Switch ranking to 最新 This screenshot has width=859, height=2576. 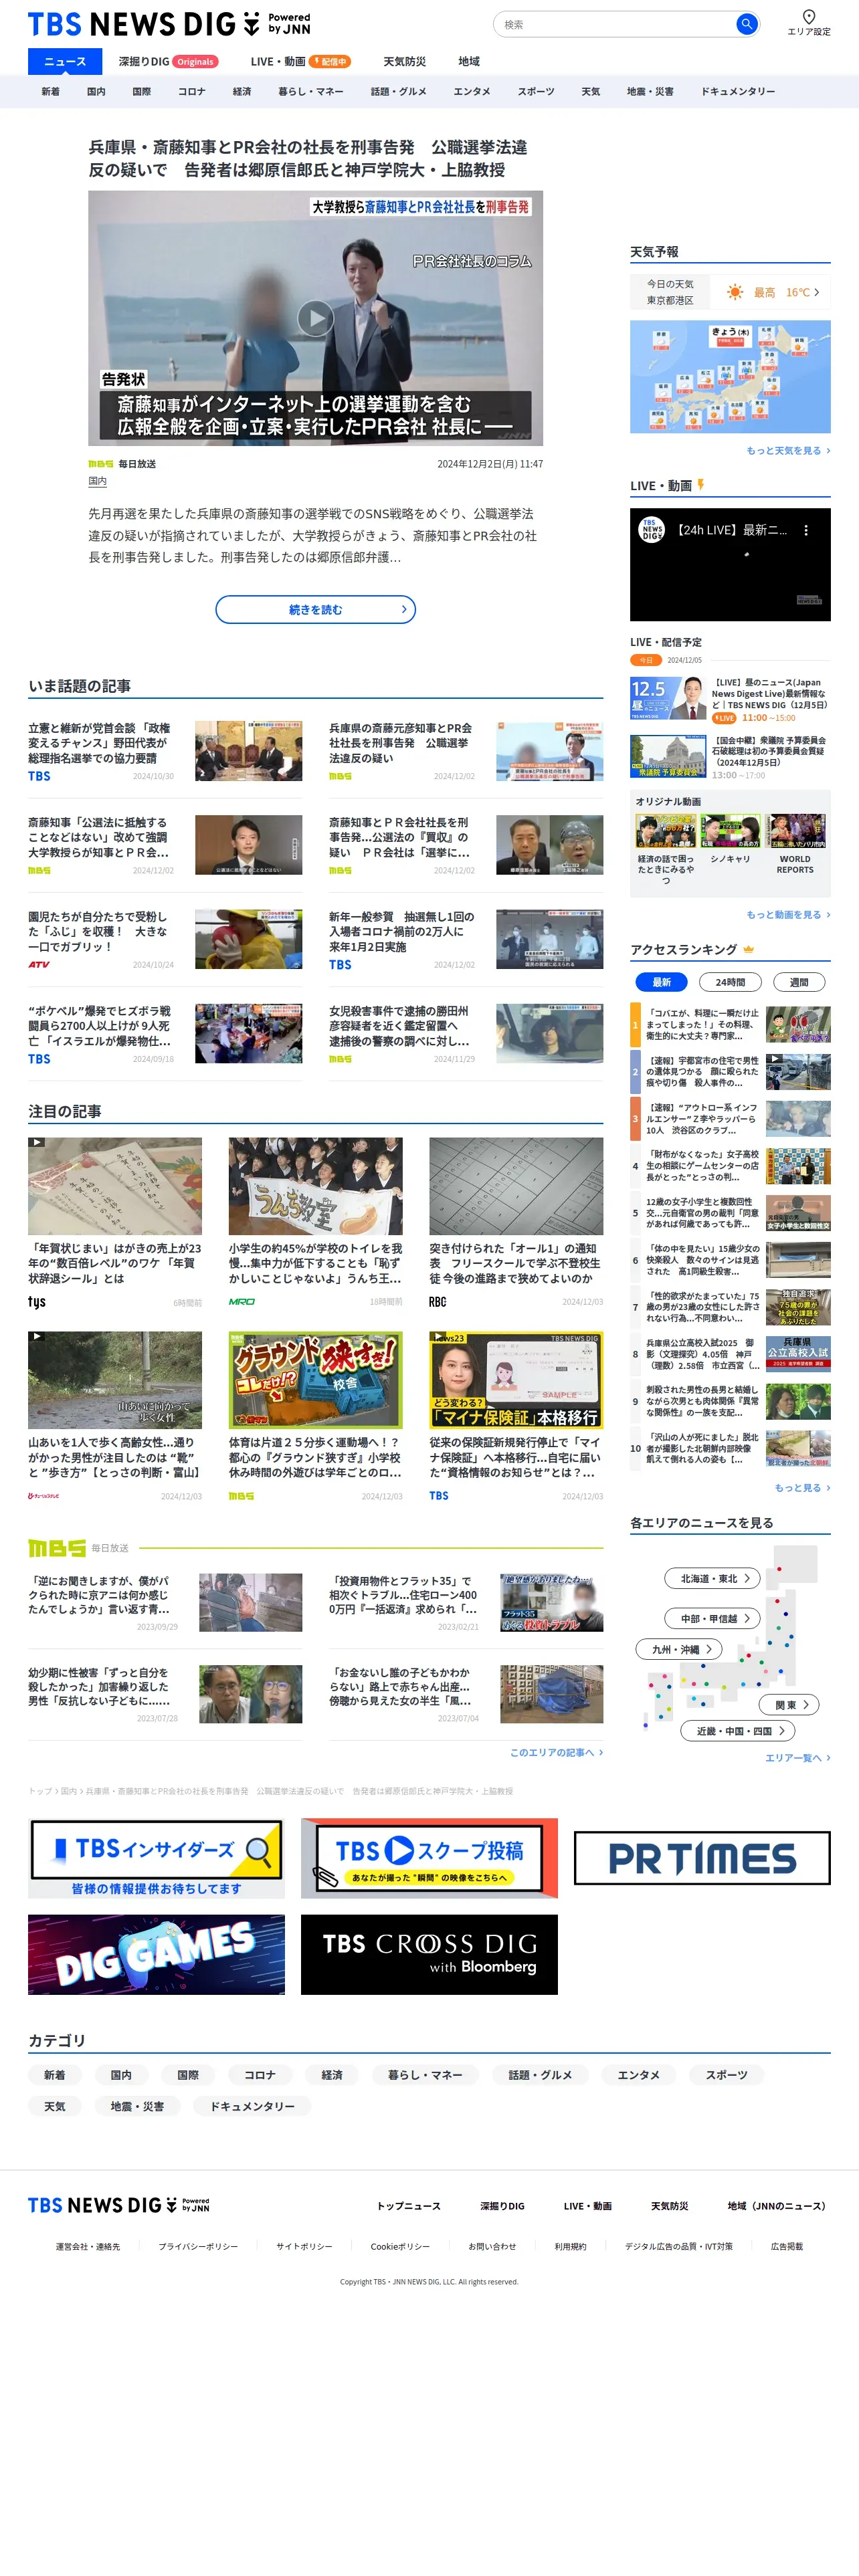tap(661, 982)
